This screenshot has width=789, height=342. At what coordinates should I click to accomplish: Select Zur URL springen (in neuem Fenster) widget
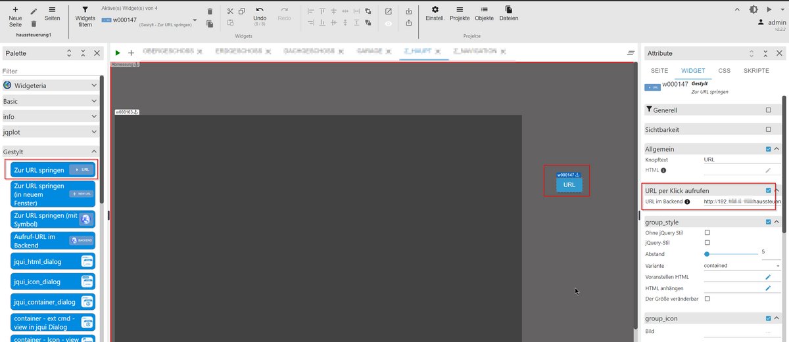tap(53, 194)
